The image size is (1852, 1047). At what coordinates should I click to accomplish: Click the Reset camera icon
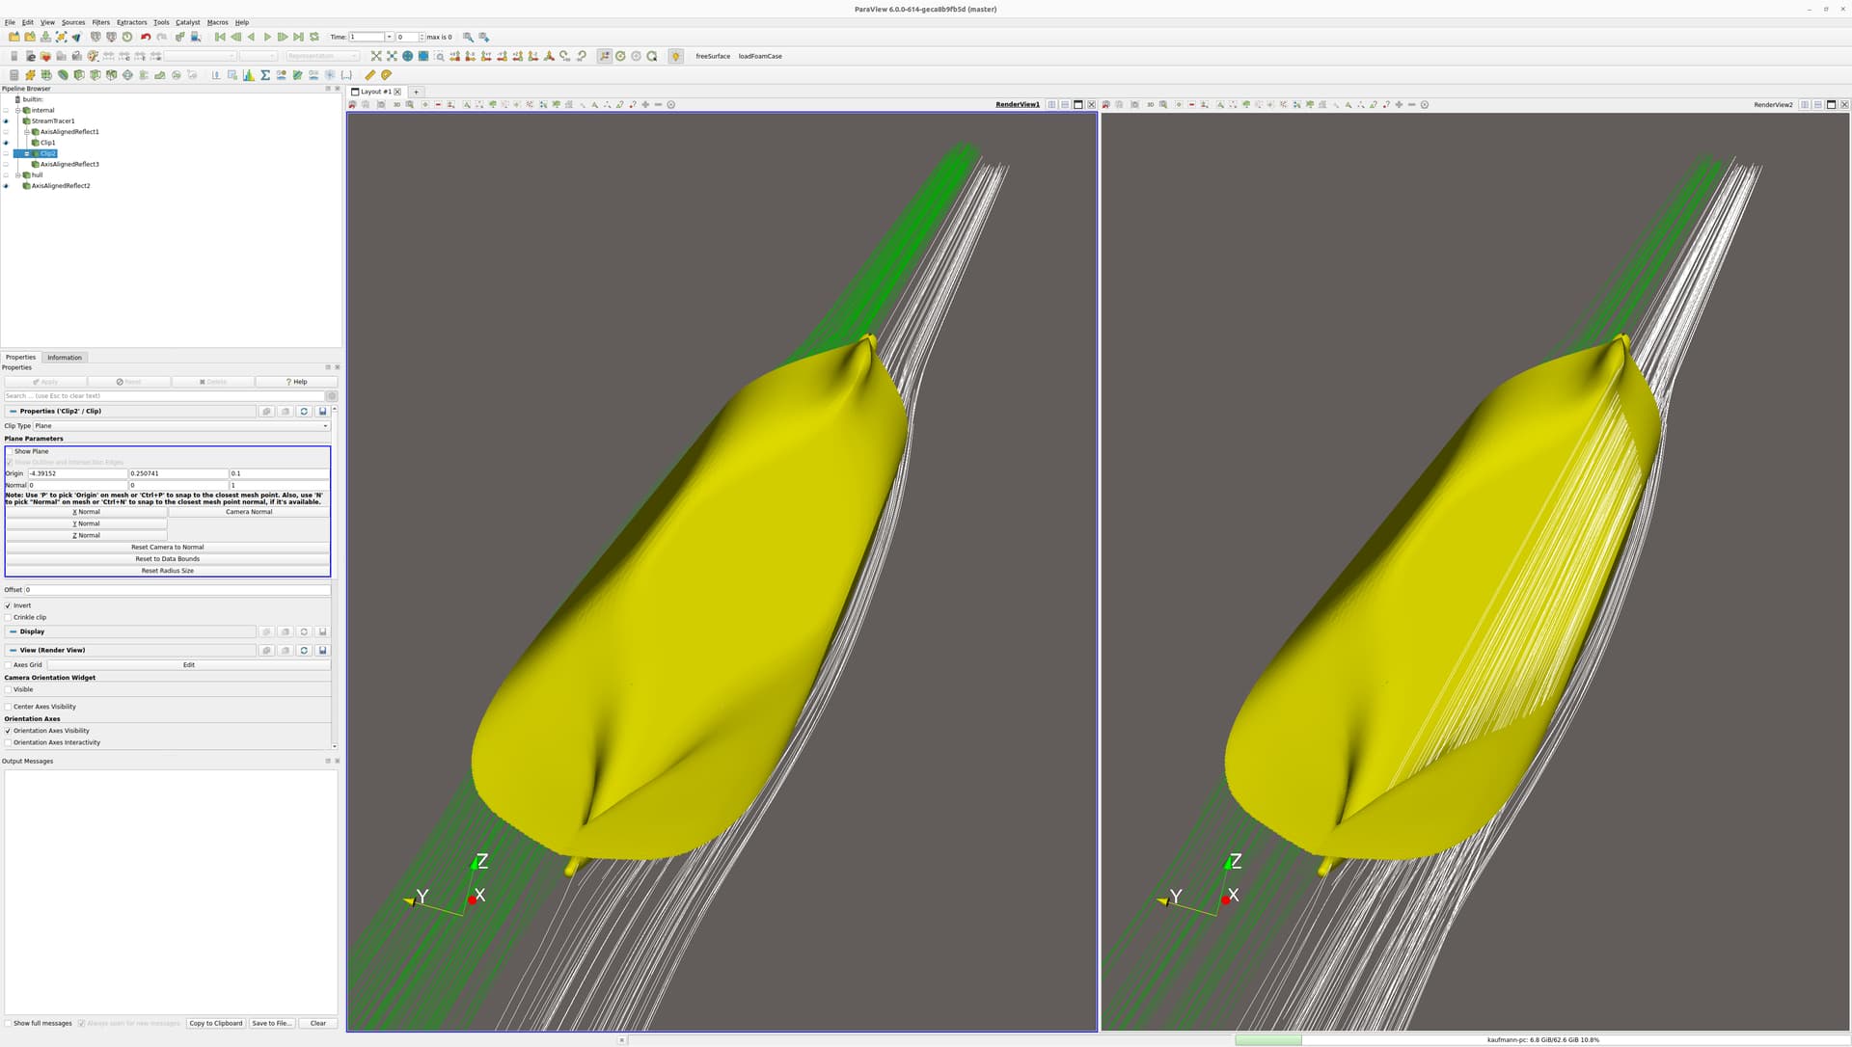[x=376, y=56]
